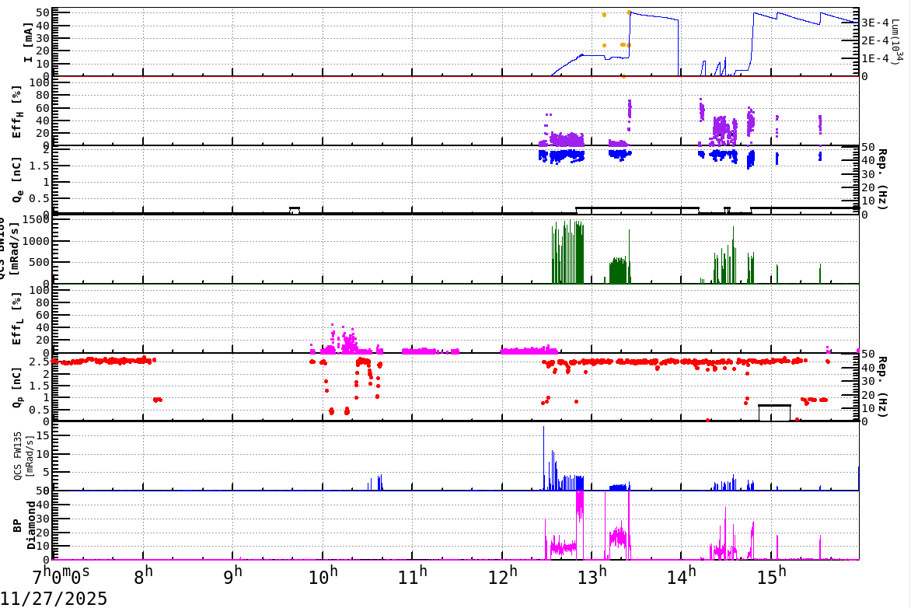Click "Rep. (Hz)" label beside the Q_e panel
The width and height of the screenshot is (911, 608).
pos(882,179)
